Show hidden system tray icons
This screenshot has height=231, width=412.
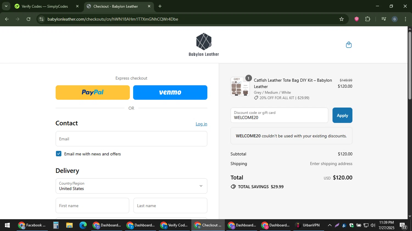coord(330,225)
